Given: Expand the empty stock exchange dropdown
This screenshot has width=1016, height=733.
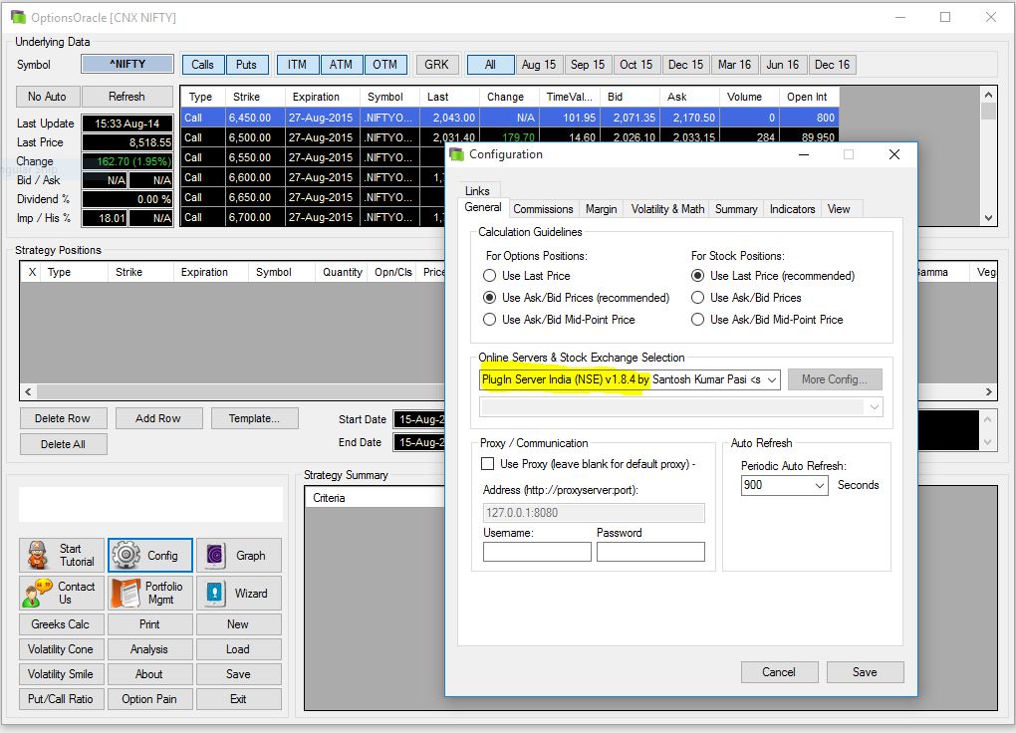Looking at the screenshot, I should (875, 407).
